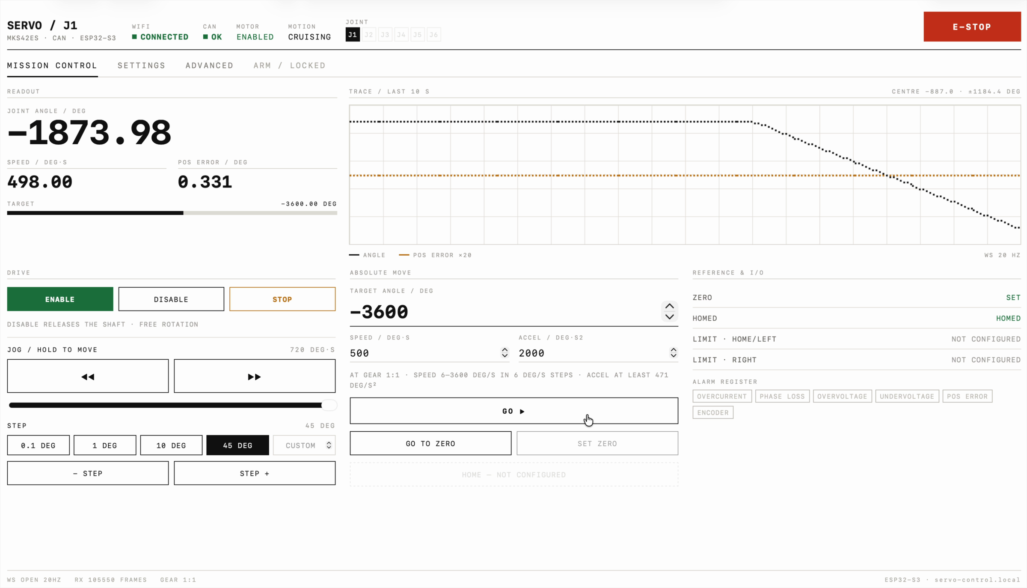Screen dimensions: 1027x588
Task: Click the PHASE LOSS alarm tag
Action: pyautogui.click(x=782, y=396)
